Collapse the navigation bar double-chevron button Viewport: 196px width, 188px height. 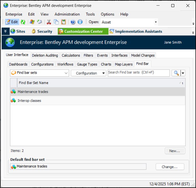6,31
